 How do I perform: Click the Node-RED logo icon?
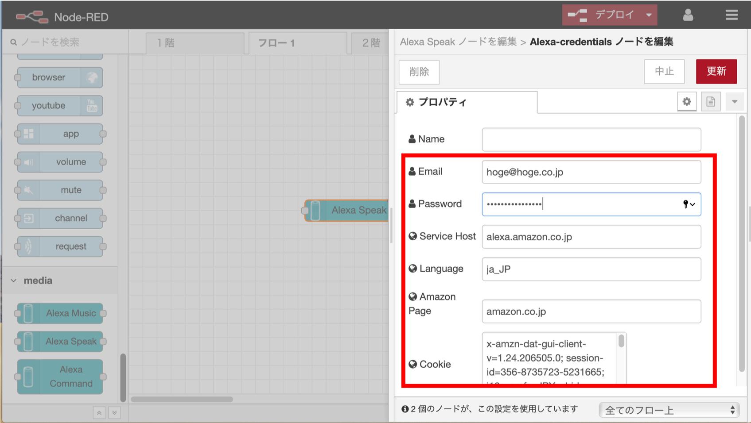[x=32, y=17]
